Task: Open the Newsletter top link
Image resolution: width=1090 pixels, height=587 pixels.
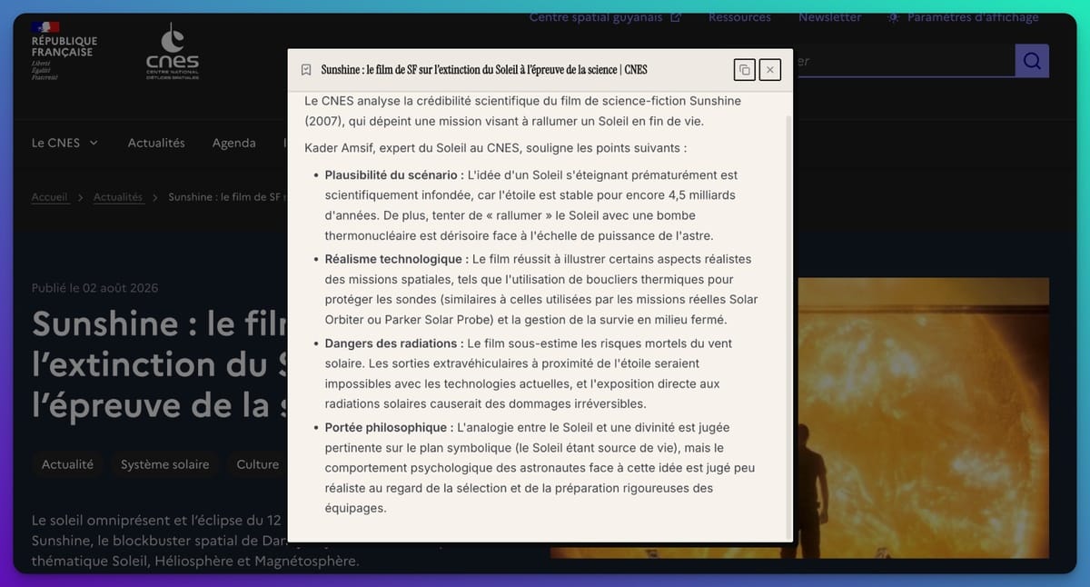Action: click(830, 17)
